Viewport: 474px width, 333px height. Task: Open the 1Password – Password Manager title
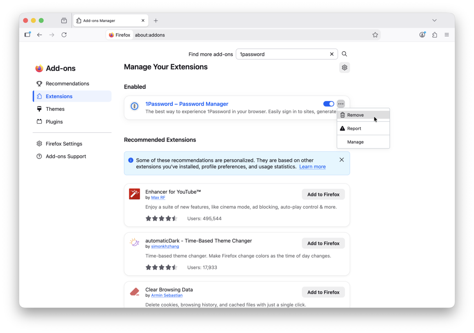point(187,104)
